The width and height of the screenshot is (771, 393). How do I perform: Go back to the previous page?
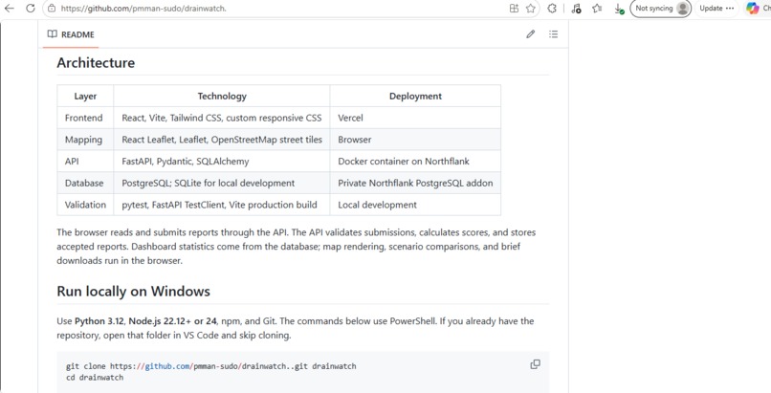point(9,9)
